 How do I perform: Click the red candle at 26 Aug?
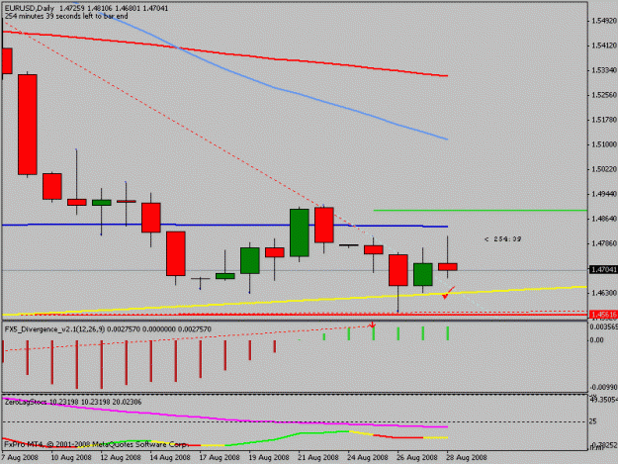point(398,270)
